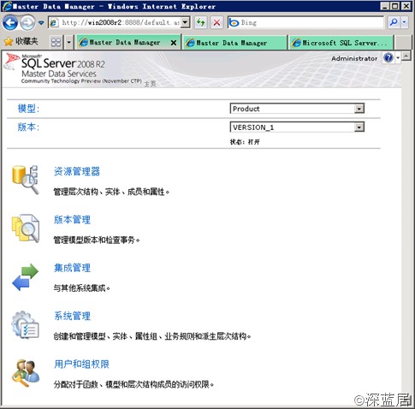Open the 收藏夹 favorites star button

coord(21,42)
